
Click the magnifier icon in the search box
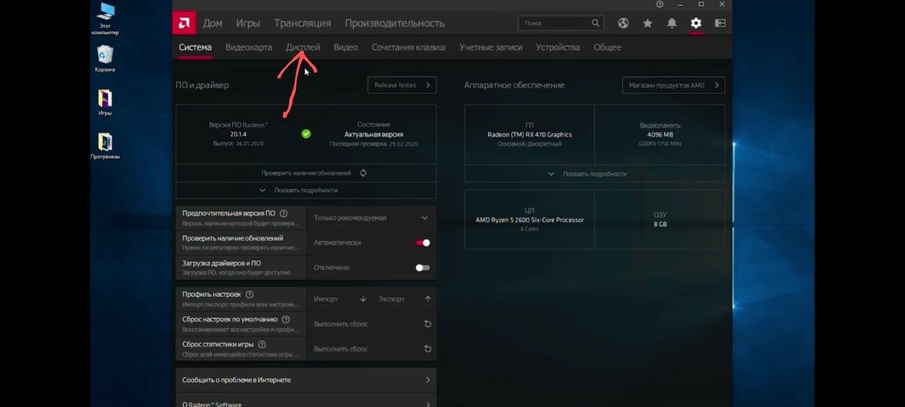pyautogui.click(x=595, y=23)
